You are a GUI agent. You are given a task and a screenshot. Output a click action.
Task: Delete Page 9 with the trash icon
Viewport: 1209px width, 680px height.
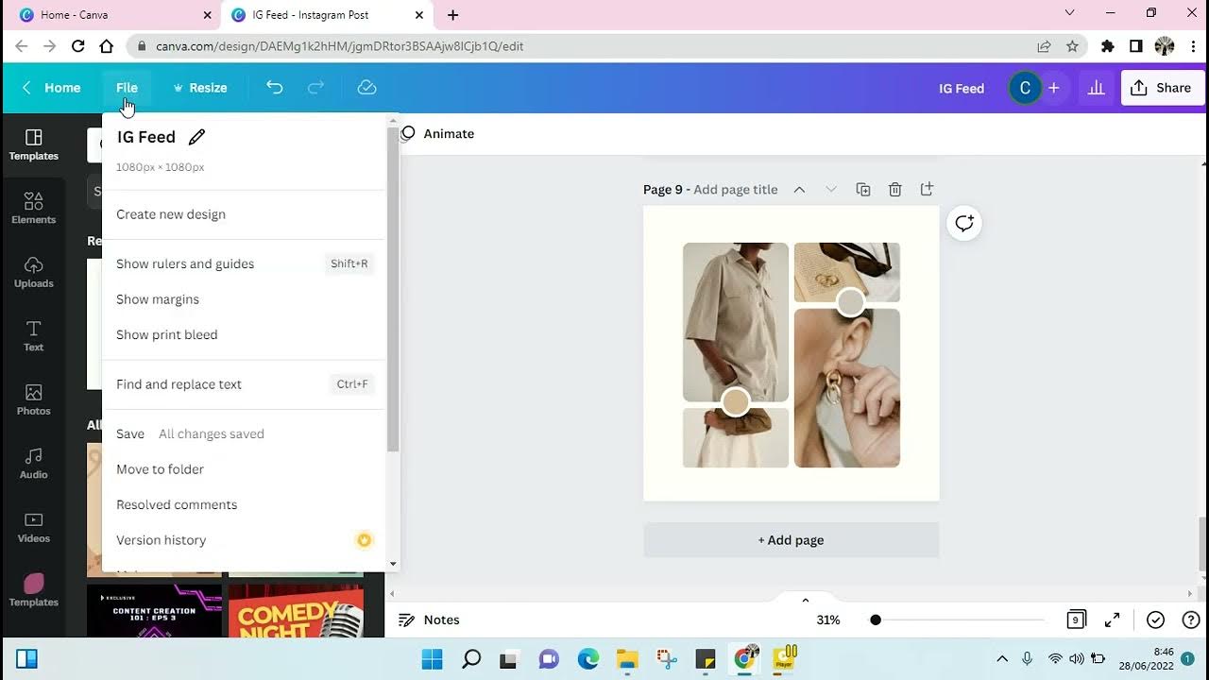click(x=895, y=189)
